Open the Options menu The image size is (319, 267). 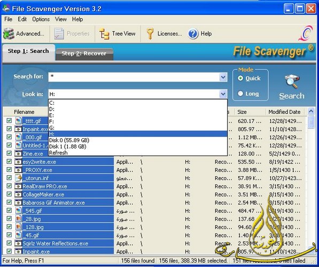41,19
